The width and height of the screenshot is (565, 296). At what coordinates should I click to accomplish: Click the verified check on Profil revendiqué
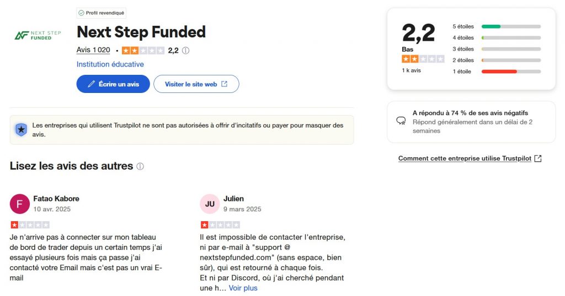click(x=81, y=13)
